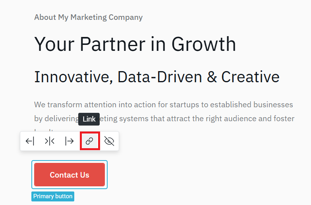Click the red Contact Us button
Viewport: 311px width, 205px height.
(x=70, y=175)
